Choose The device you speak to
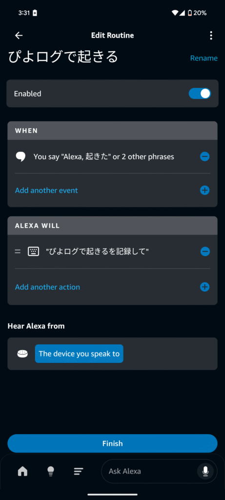 tap(79, 354)
